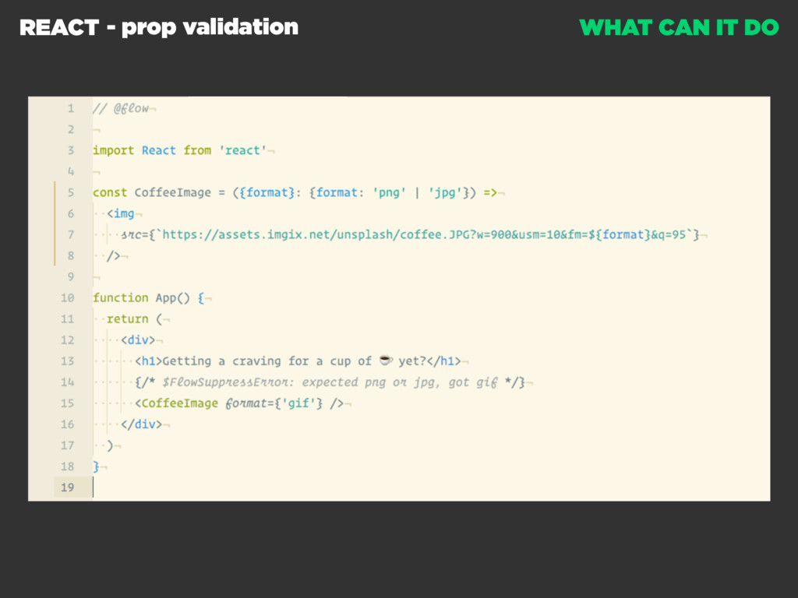Click the arrow function operator on line 5
798x598 pixels.
tap(490, 193)
